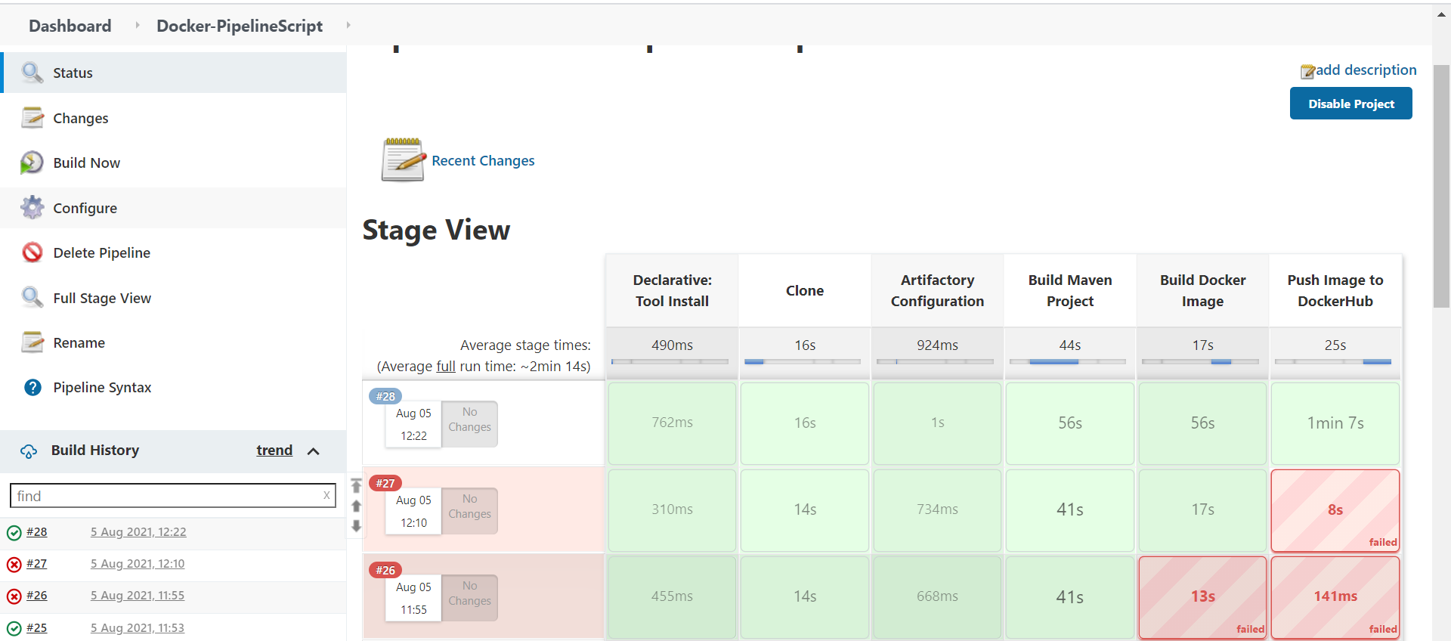Click the failed status icon for build #27

(x=14, y=565)
